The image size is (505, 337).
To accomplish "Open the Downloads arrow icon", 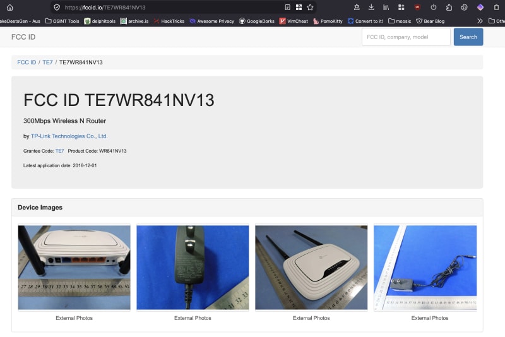I will pyautogui.click(x=371, y=7).
